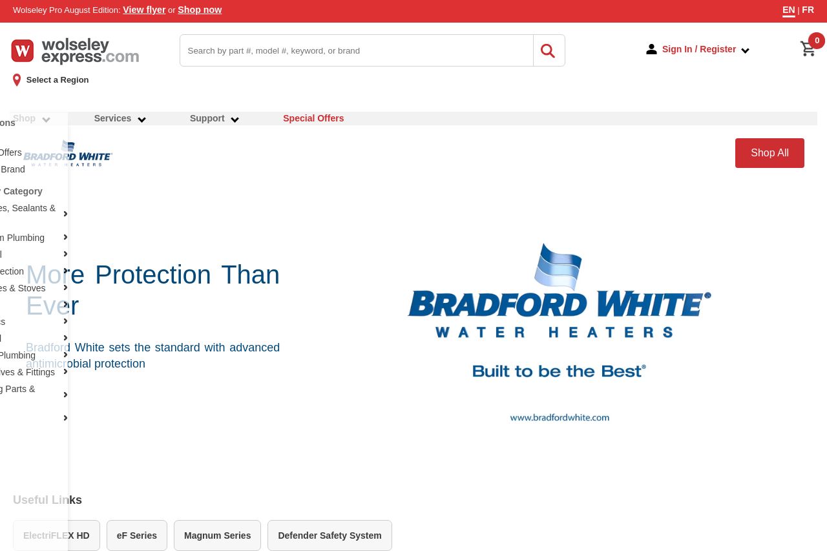
Task: Click the Shop chevron arrow
Action: 46,120
